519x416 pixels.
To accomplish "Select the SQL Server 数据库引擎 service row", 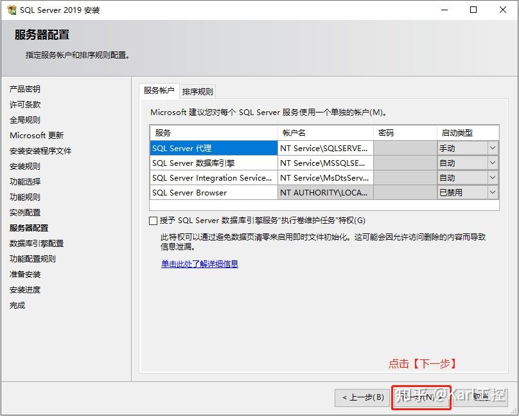I will pyautogui.click(x=213, y=163).
